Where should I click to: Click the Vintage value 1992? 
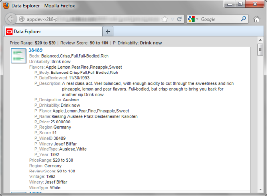pos(51,176)
